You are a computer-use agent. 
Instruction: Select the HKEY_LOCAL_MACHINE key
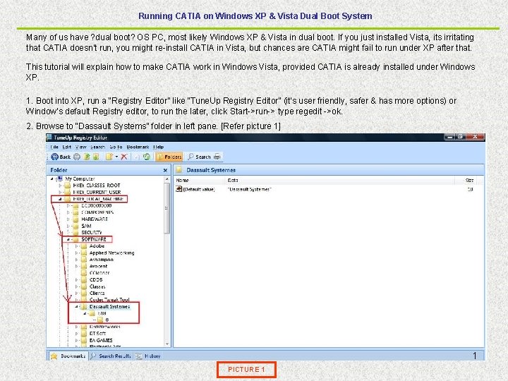click(98, 199)
